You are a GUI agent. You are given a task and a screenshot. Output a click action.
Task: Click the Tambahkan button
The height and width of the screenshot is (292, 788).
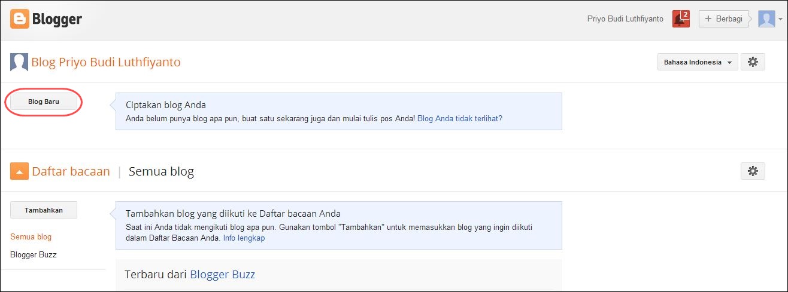[44, 210]
